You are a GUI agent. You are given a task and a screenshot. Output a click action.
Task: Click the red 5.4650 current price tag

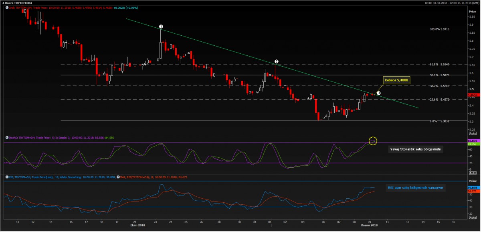click(473, 94)
